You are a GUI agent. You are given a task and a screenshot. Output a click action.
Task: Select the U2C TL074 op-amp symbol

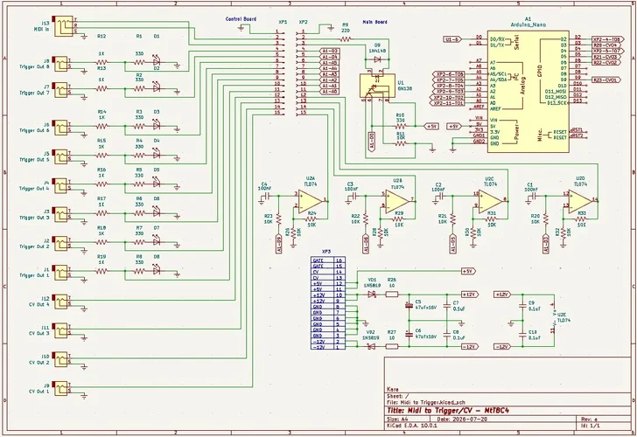click(x=490, y=201)
